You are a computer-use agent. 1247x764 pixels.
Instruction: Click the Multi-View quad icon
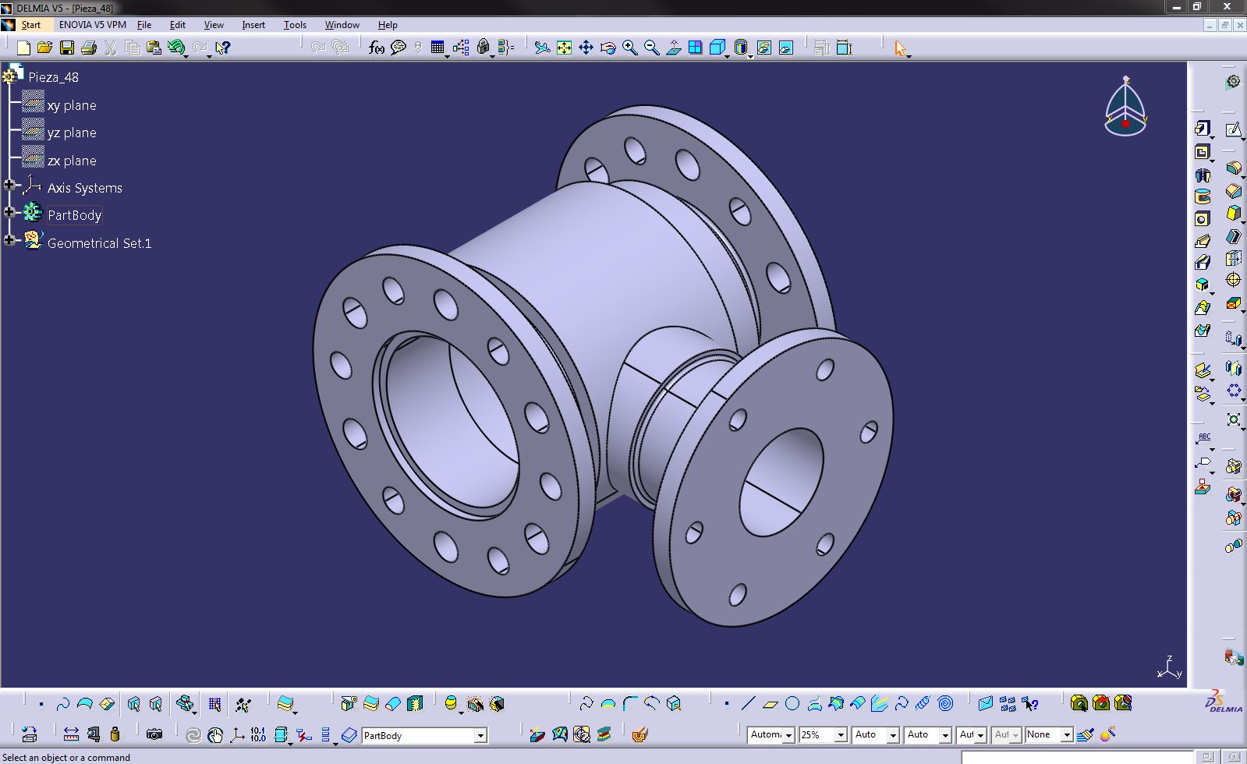click(695, 48)
